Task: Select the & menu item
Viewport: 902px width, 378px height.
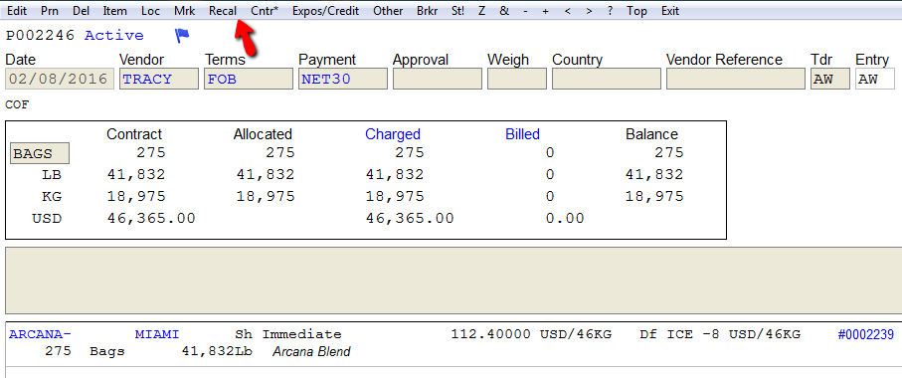Action: (x=504, y=11)
